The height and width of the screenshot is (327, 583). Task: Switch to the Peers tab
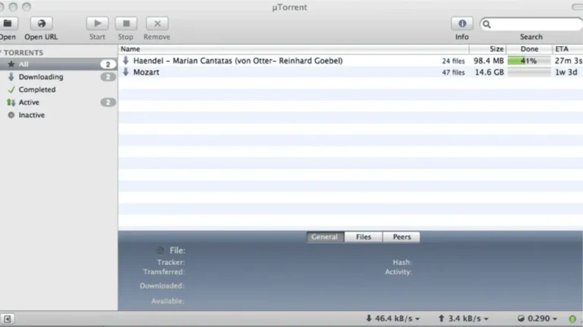pyautogui.click(x=402, y=237)
